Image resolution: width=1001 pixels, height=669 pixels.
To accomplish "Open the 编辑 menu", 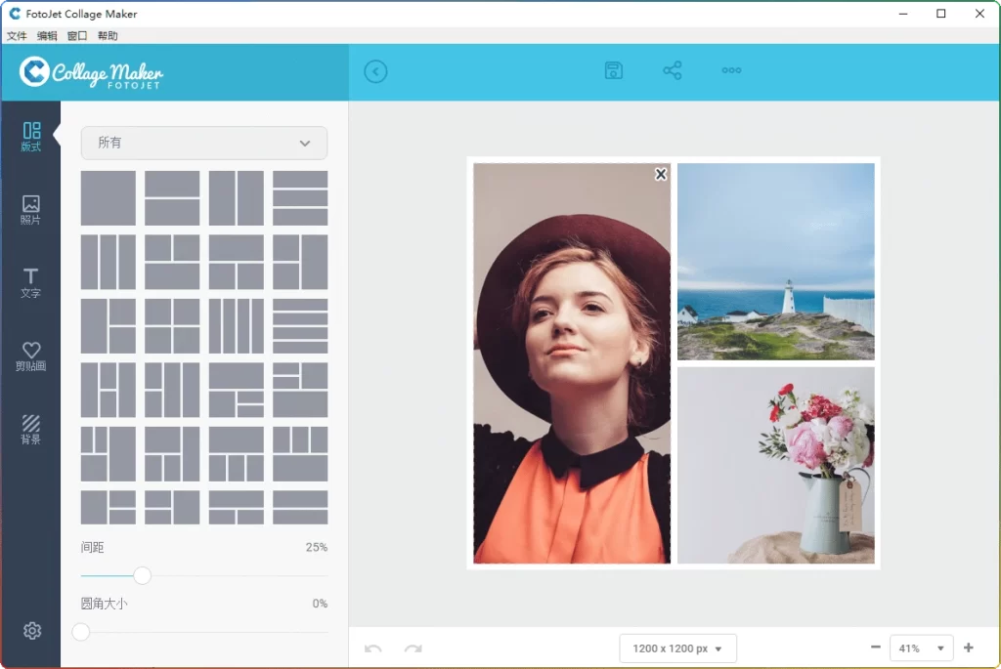I will click(x=46, y=35).
